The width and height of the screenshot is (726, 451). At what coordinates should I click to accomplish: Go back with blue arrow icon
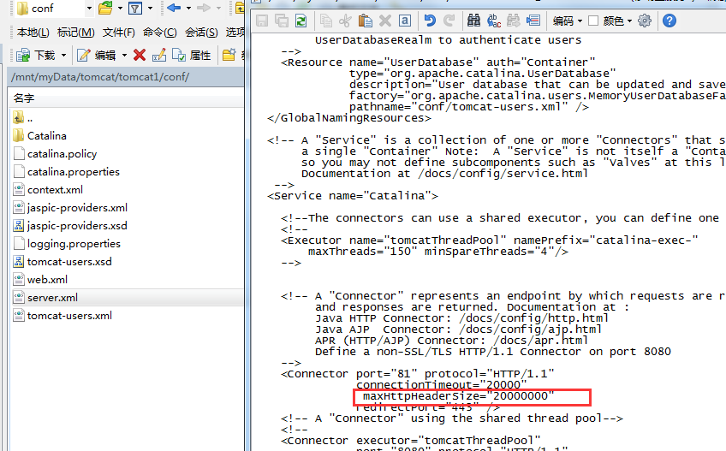point(174,8)
